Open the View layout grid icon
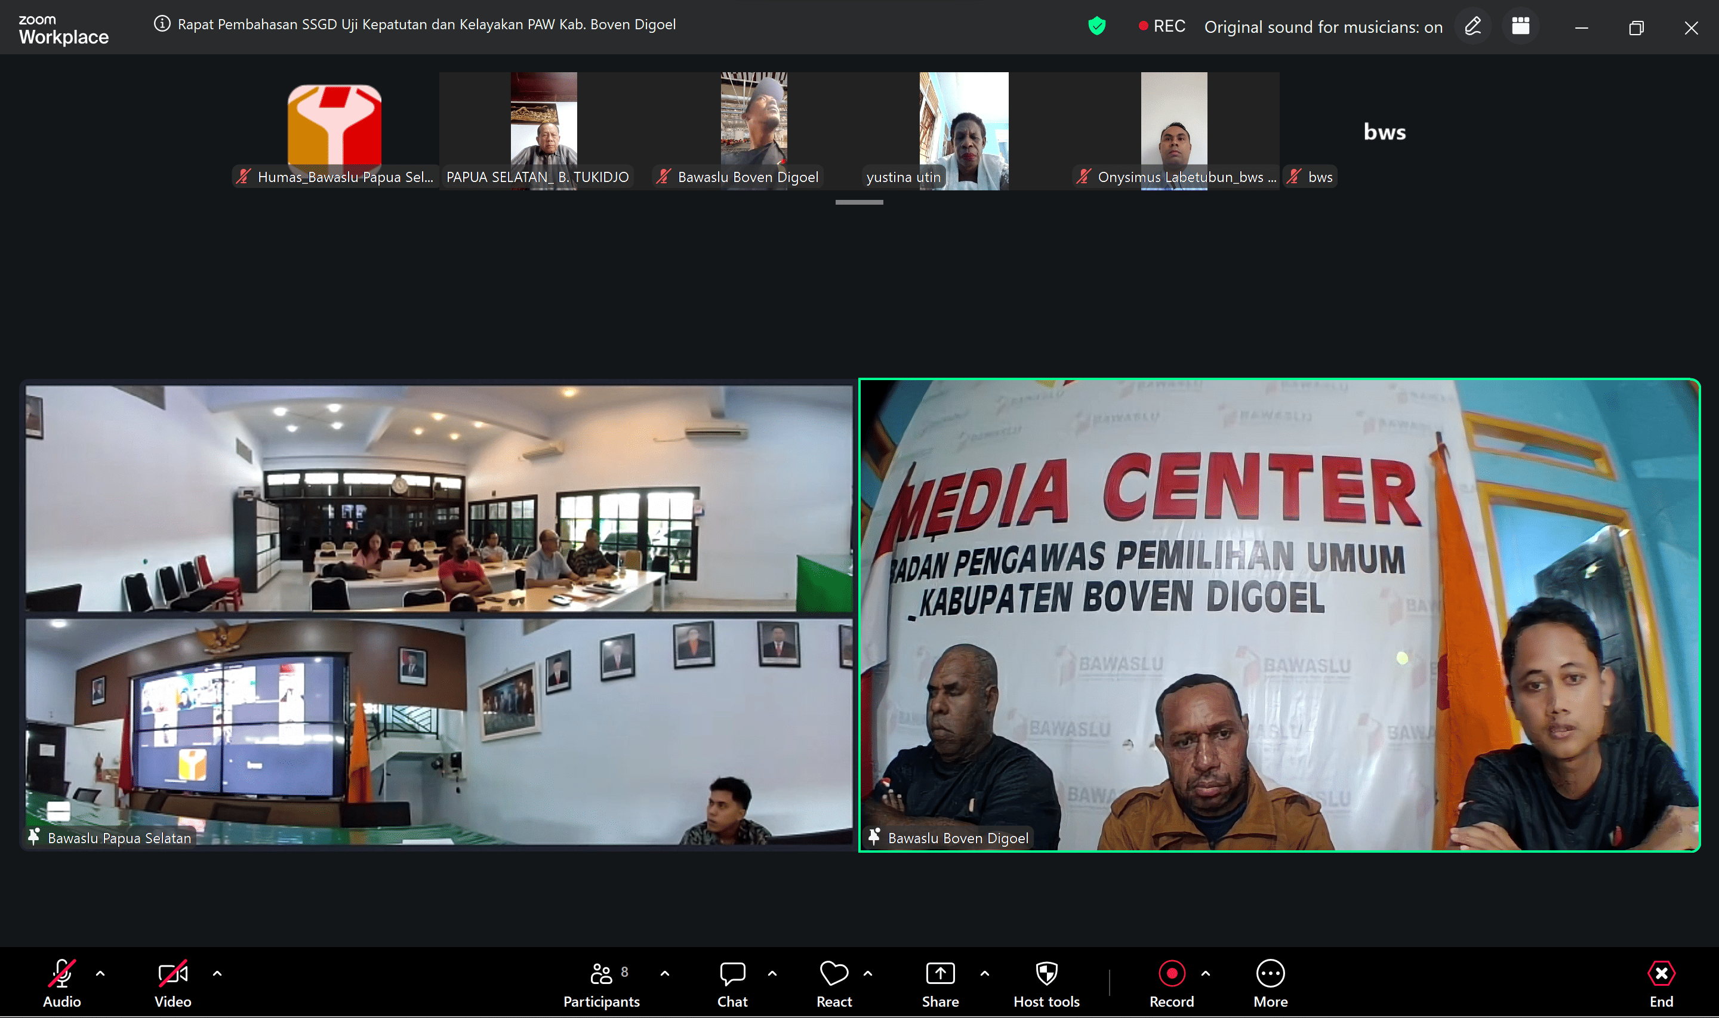 (1521, 27)
